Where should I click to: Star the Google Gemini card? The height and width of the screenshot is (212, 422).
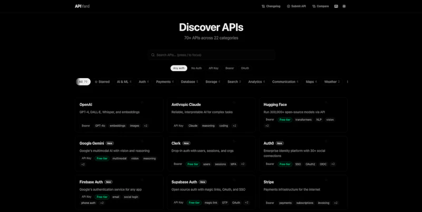click(x=142, y=141)
